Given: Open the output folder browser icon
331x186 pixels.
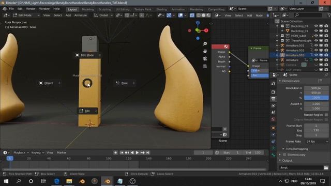Looking at the screenshot, I should tap(326, 167).
